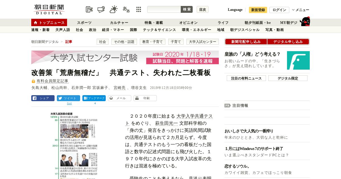Image resolution: width=341 pixels, height=179 pixels.
Task: Click the 大学入試センター topic tag
Action: tap(203, 42)
